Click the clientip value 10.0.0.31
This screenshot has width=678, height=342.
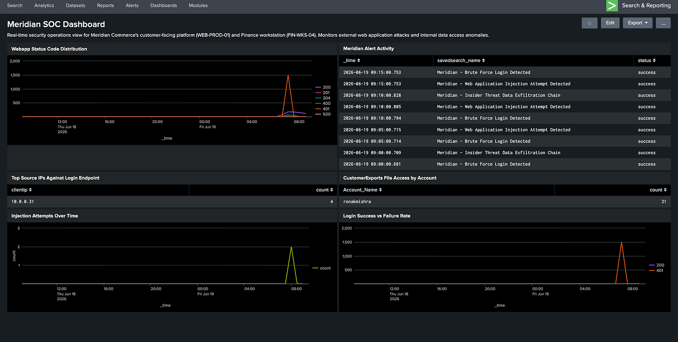(x=23, y=202)
